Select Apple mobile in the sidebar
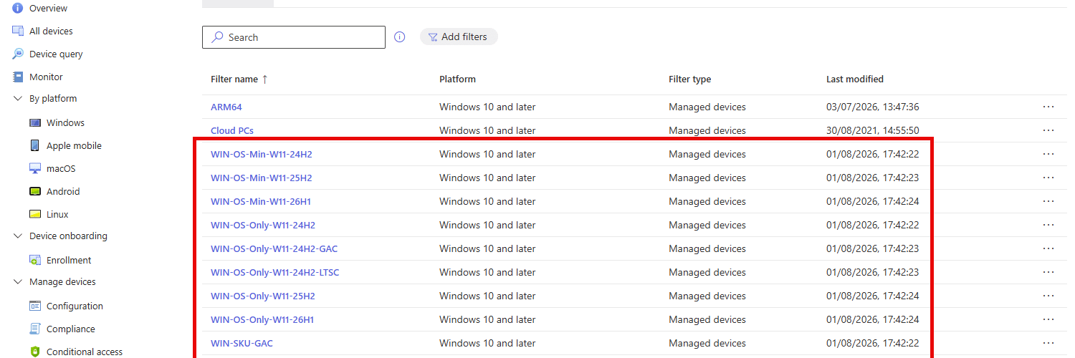Viewport: 1075px width, 358px height. point(74,145)
